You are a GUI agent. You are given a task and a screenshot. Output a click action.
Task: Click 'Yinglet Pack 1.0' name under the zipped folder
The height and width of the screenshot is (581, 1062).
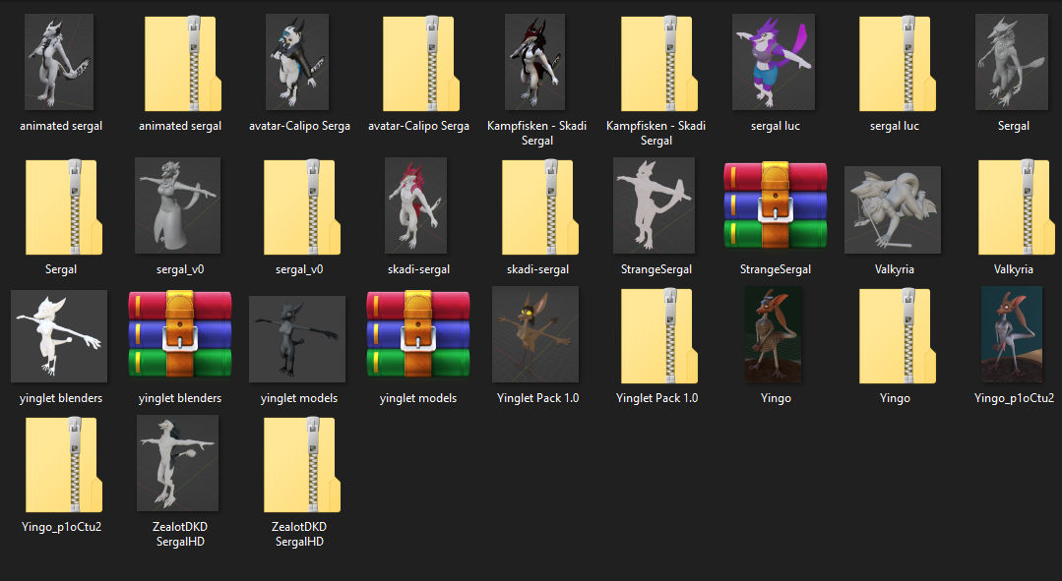click(656, 398)
